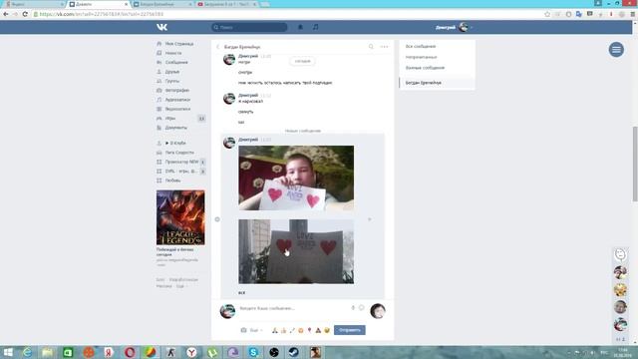Screen dimensions: 638x359
Task: Attach a photo using the camera icon
Action: coord(243,330)
